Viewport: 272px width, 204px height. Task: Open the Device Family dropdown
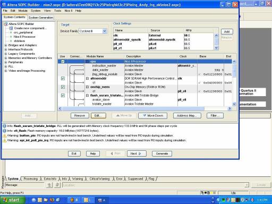point(105,31)
